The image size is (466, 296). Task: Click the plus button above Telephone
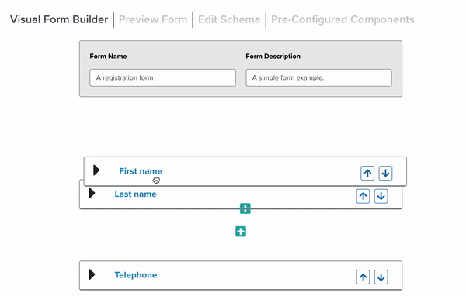[241, 232]
